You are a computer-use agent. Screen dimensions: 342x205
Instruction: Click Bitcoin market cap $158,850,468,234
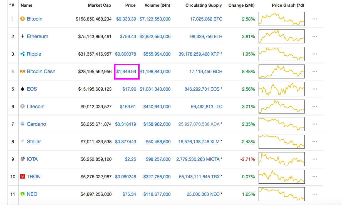click(94, 19)
